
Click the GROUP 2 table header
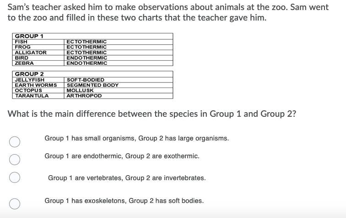pos(92,74)
